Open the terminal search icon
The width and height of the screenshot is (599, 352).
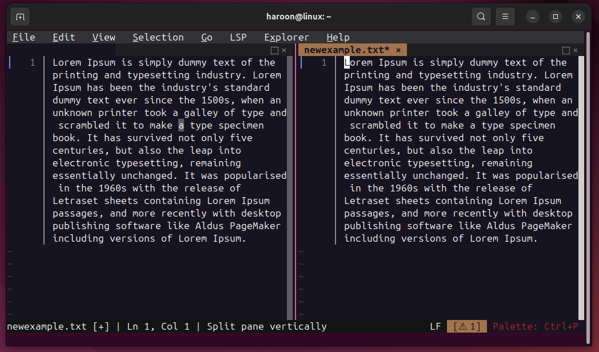click(481, 17)
